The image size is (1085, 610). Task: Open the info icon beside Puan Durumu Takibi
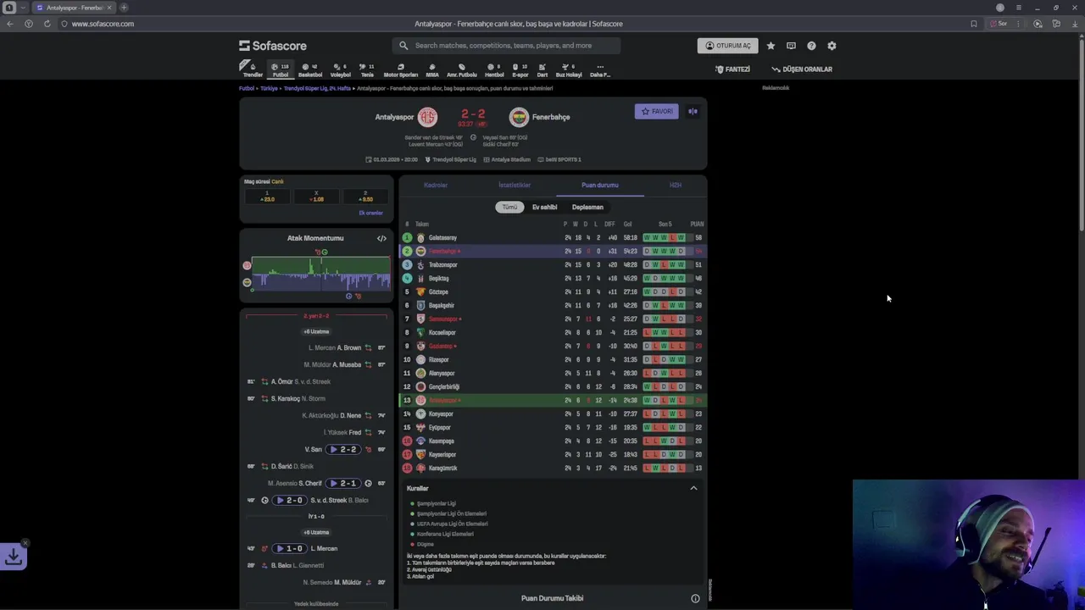tap(695, 598)
